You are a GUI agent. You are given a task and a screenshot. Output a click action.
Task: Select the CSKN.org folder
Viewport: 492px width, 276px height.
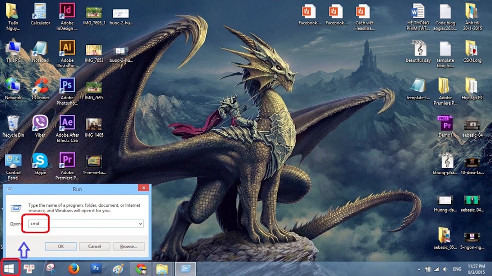tap(472, 51)
